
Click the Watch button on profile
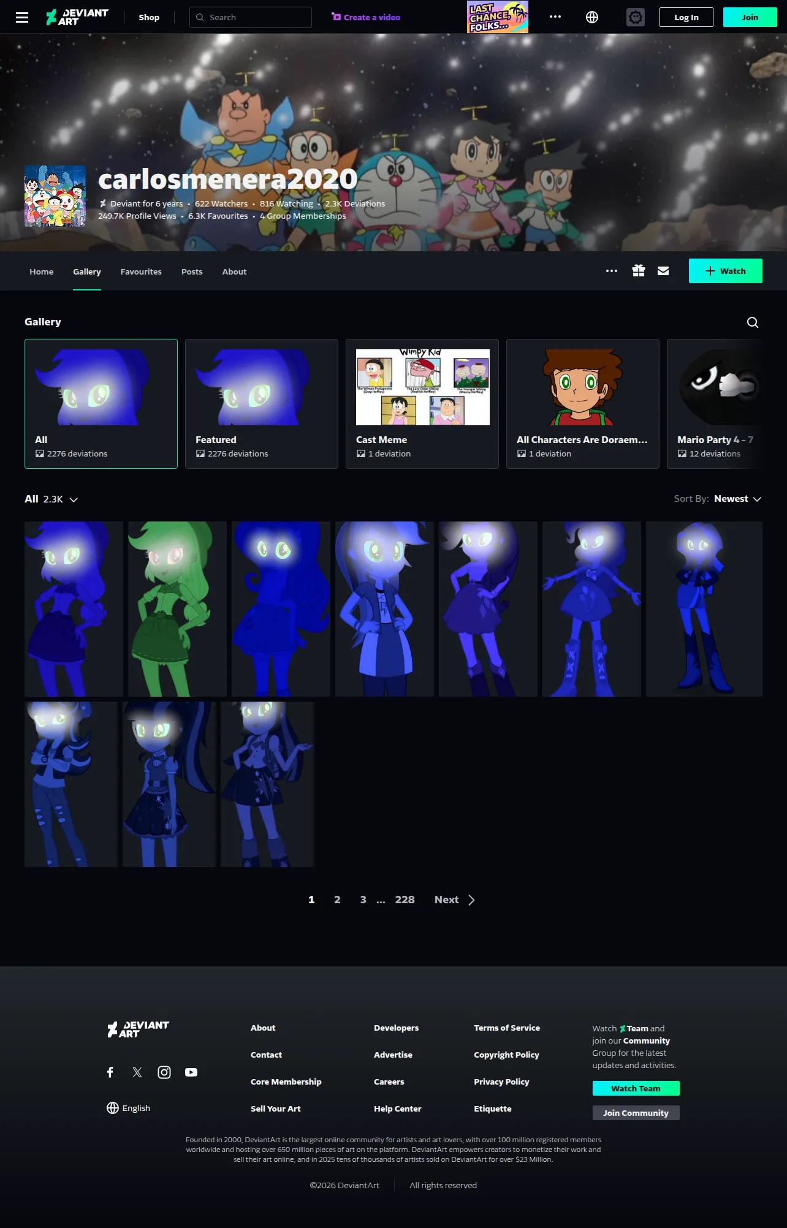(726, 271)
